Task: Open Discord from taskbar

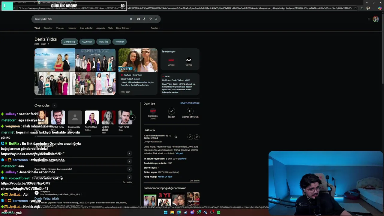Action: pyautogui.click(x=192, y=212)
